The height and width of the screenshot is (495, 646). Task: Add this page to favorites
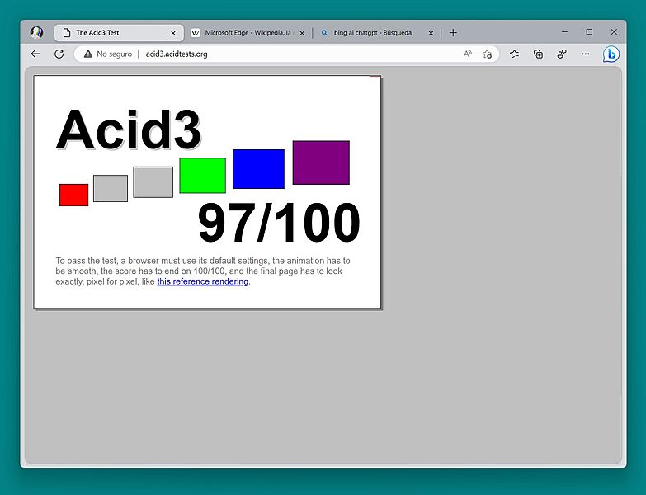click(x=487, y=54)
